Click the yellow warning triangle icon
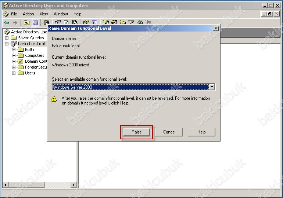The width and height of the screenshot is (283, 198). tap(54, 99)
